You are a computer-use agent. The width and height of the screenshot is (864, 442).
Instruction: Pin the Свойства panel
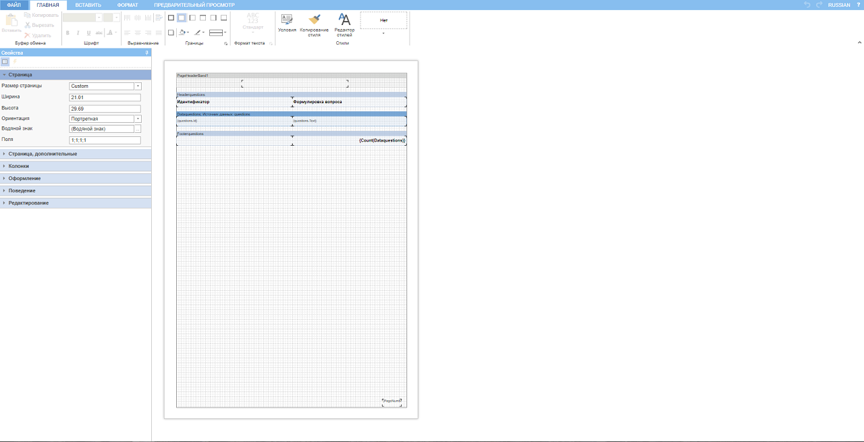(146, 53)
